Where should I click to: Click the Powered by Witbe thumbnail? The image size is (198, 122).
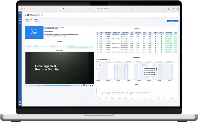coord(34,33)
